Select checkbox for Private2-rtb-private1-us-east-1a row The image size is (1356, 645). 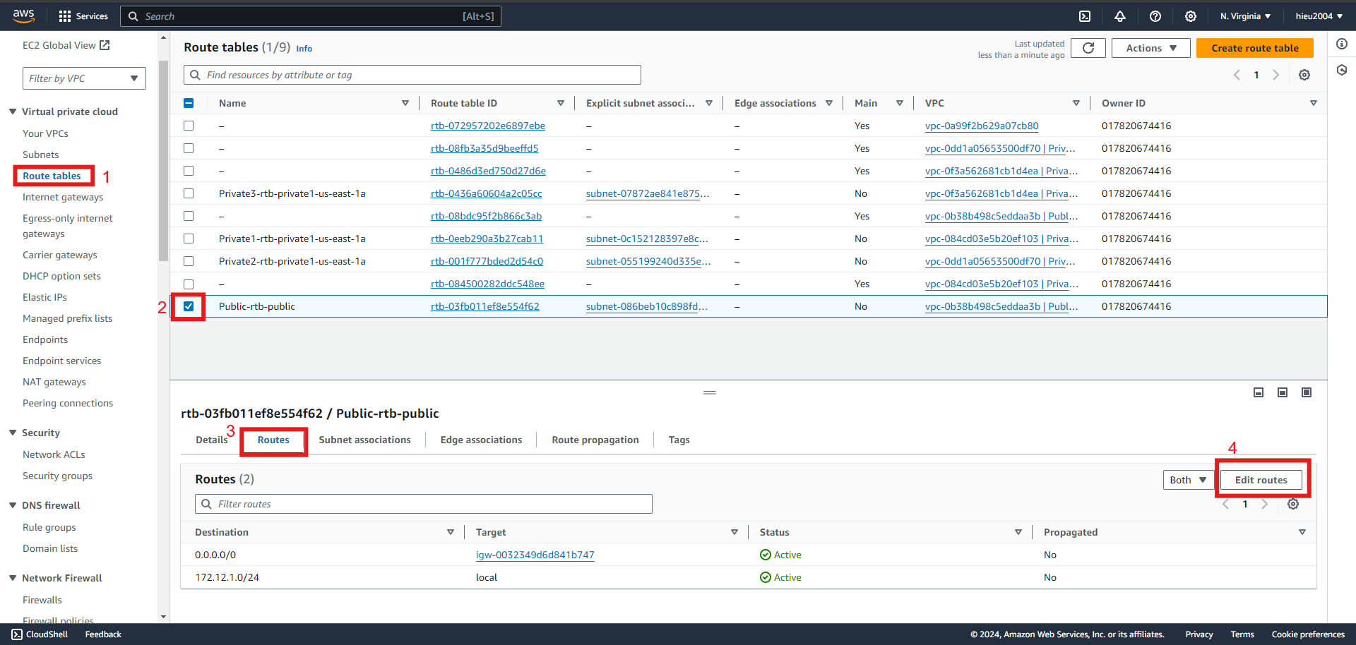189,261
